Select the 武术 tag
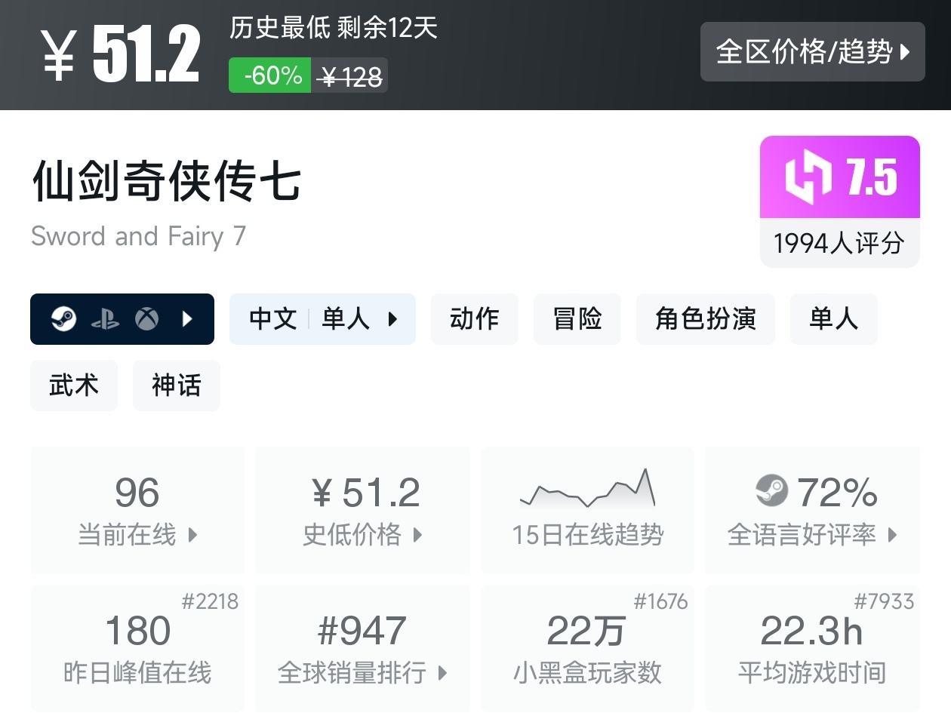The image size is (951, 716). click(74, 386)
